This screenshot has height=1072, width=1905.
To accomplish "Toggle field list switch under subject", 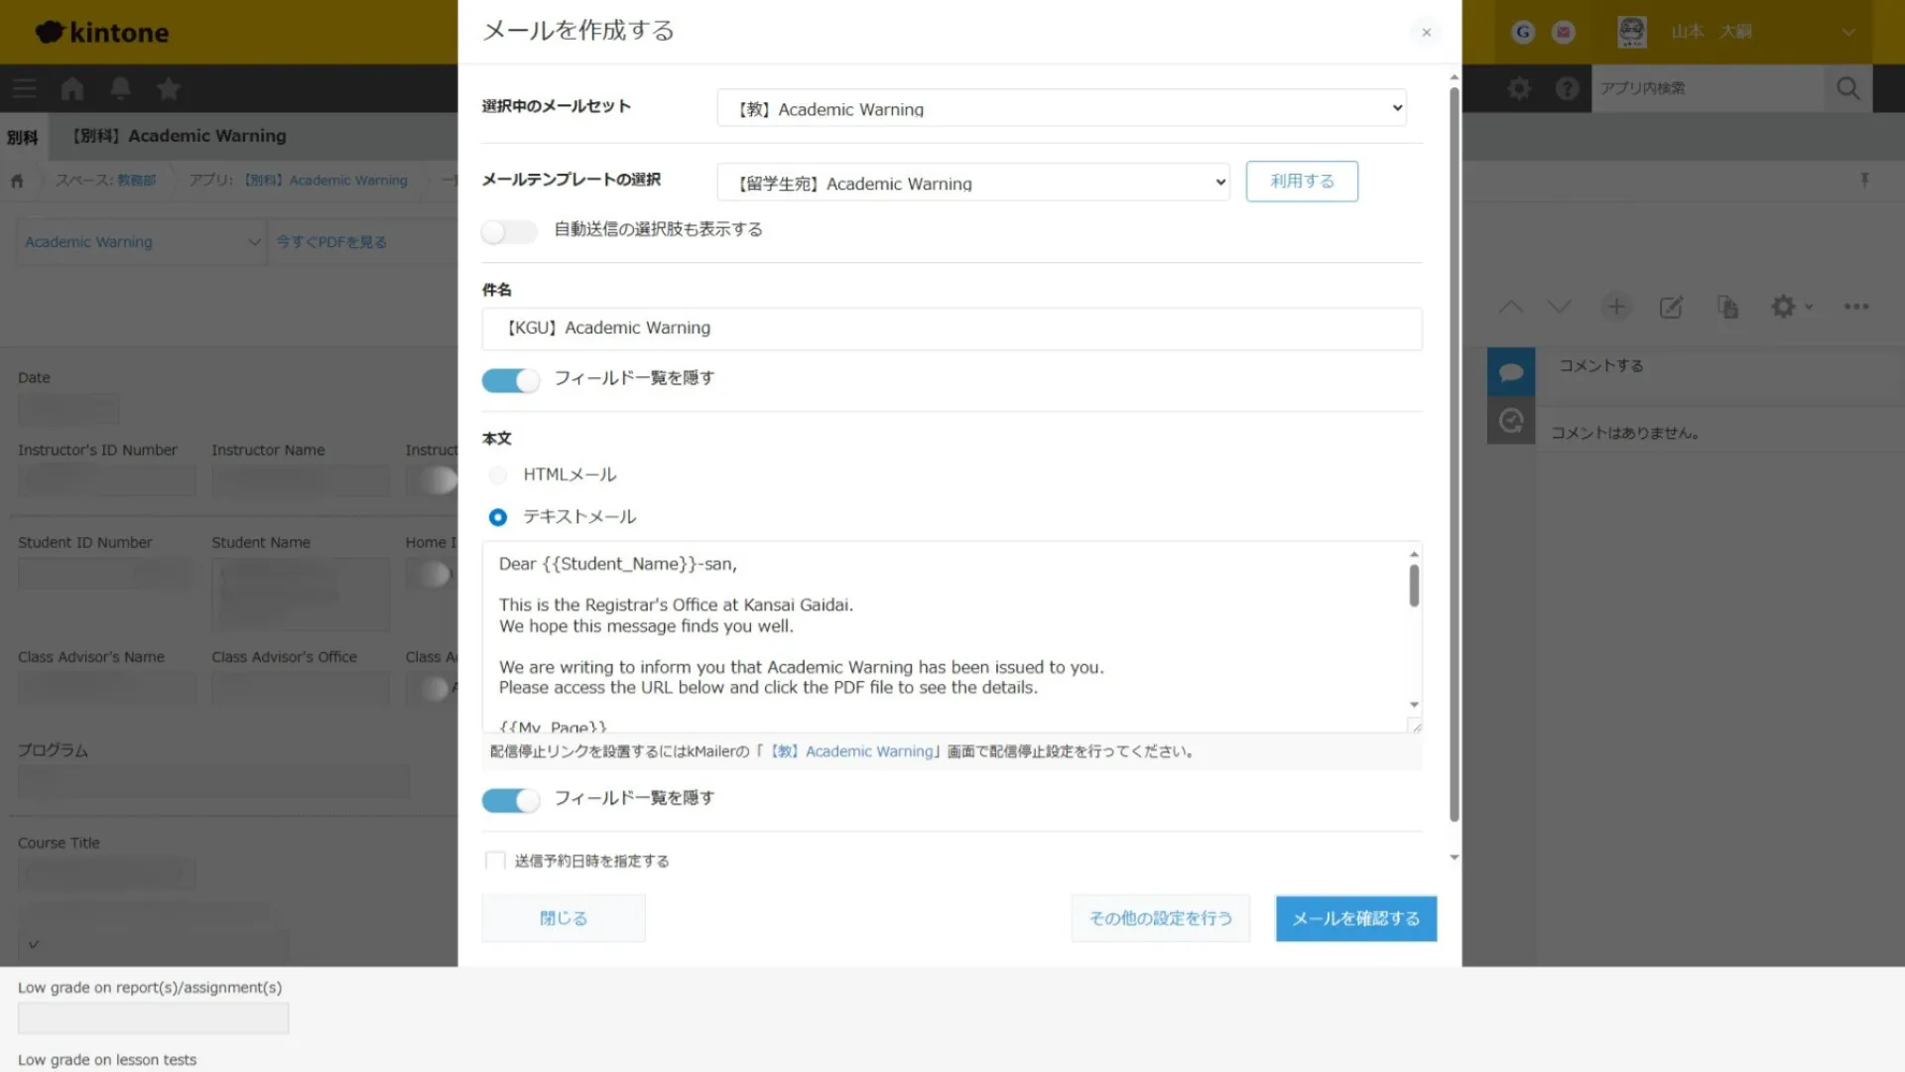I will point(510,380).
